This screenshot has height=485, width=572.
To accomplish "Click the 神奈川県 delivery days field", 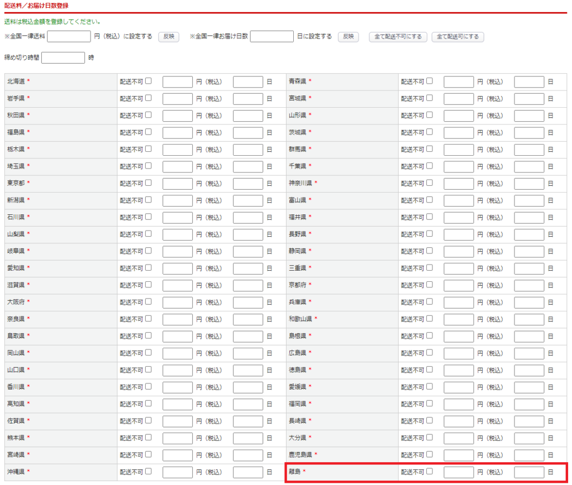I will coord(529,184).
